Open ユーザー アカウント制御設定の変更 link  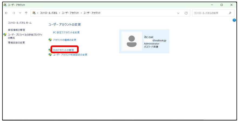click(70, 55)
